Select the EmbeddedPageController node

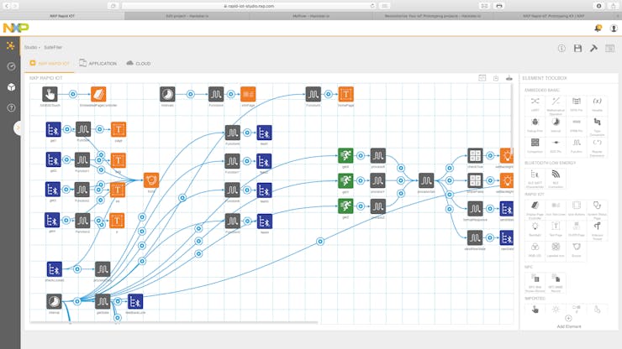coord(98,94)
